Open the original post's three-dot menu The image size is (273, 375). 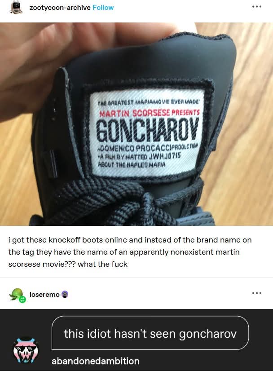pos(257,7)
